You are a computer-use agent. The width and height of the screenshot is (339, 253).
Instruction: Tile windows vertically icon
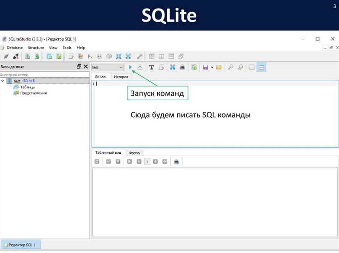point(171,56)
